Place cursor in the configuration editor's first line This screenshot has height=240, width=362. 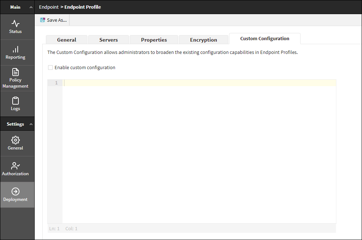tap(199, 83)
